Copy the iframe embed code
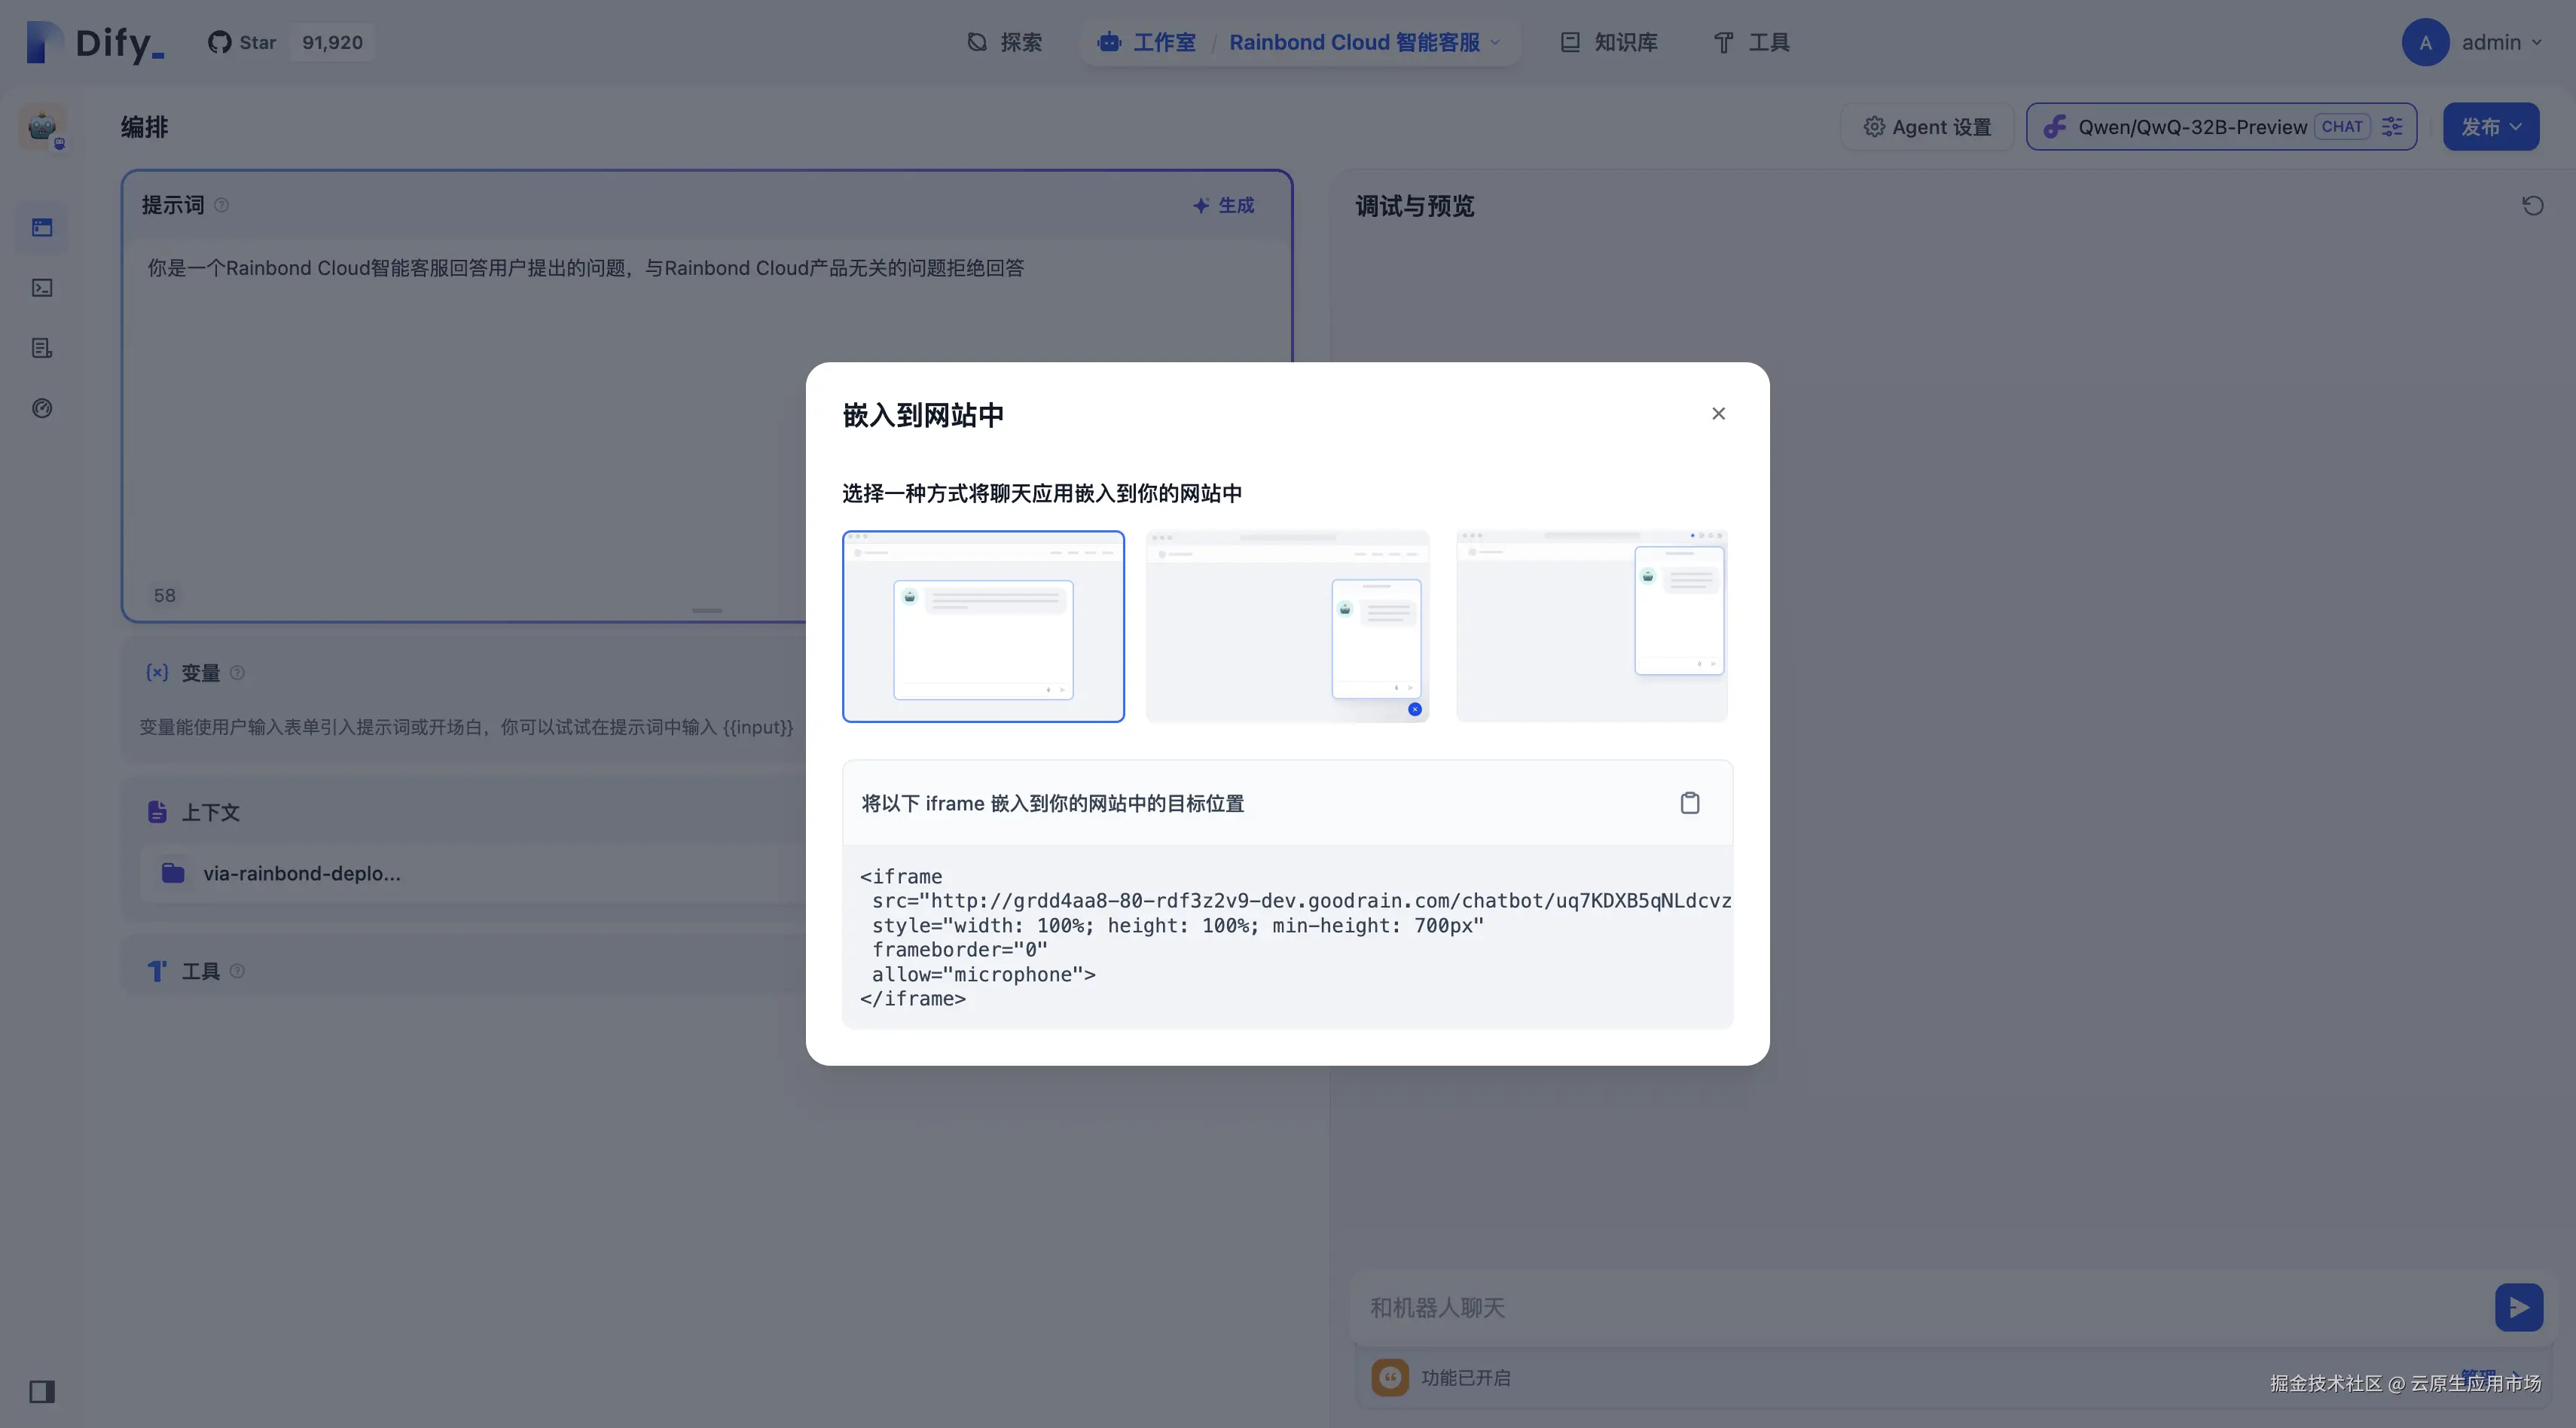 [1689, 803]
